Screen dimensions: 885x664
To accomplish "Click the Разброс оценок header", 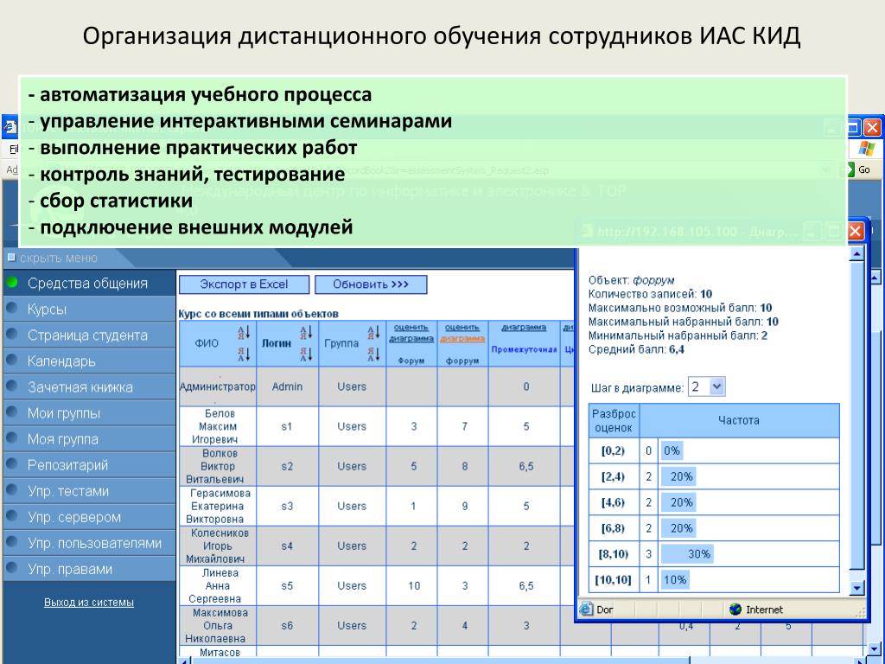I will tap(614, 421).
